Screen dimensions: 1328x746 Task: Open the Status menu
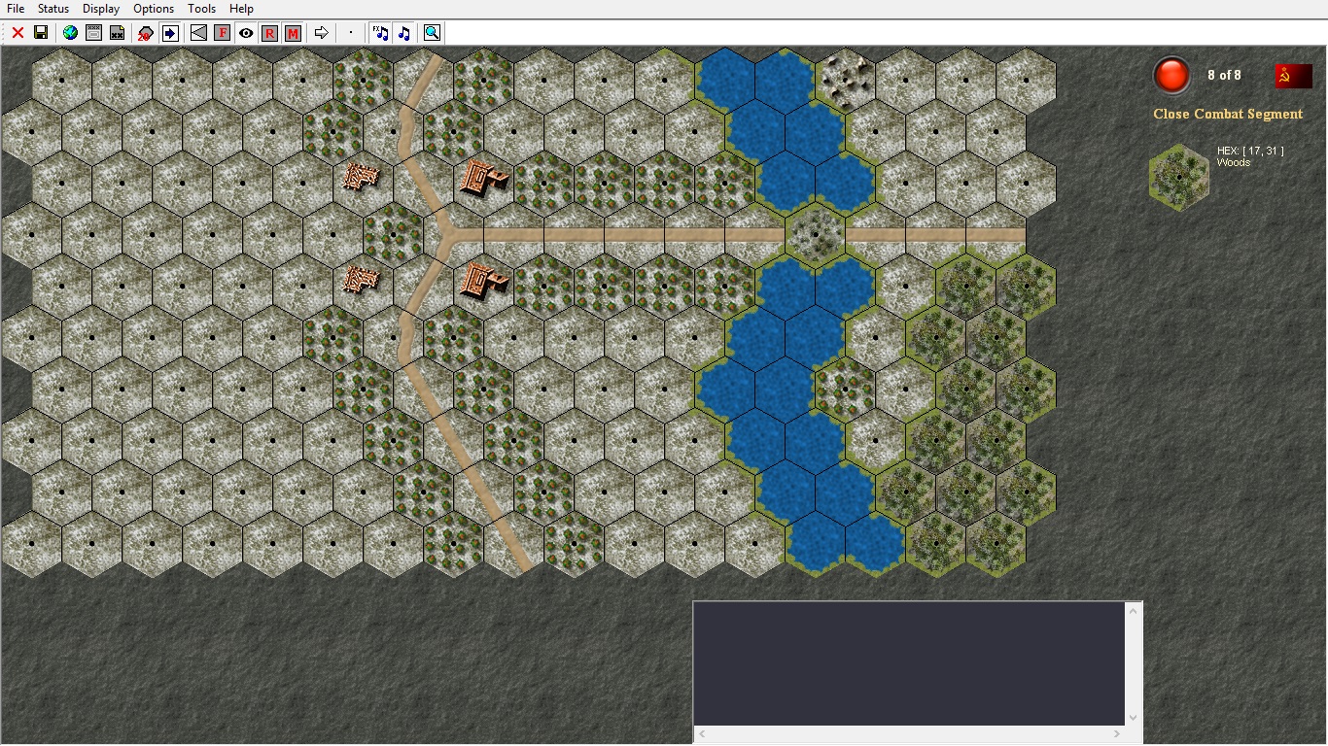pos(53,9)
